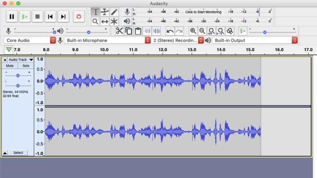
Task: Stop playback with the Stop button
Action: click(37, 17)
